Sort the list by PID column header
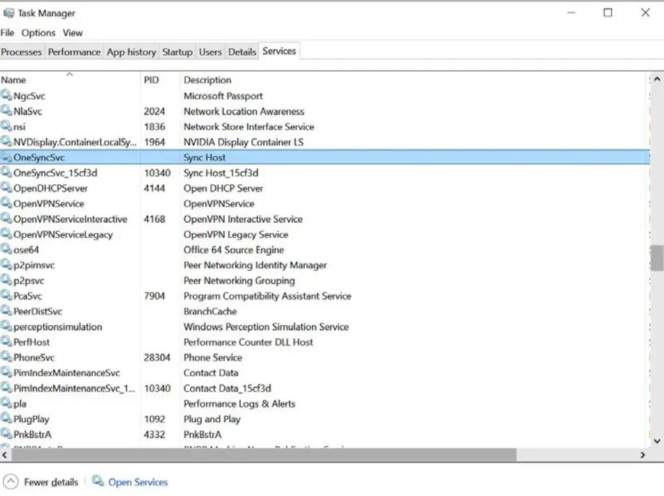This screenshot has width=664, height=496. point(152,80)
